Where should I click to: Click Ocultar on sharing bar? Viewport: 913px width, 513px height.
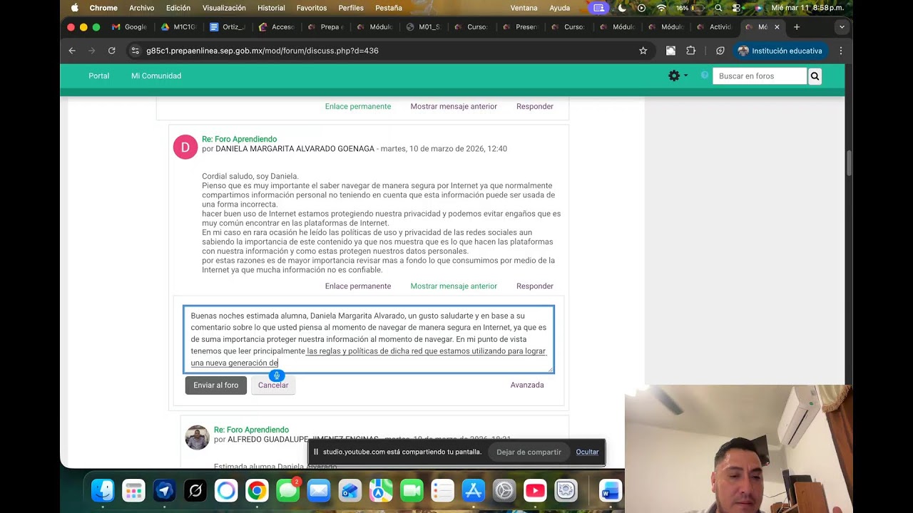point(587,452)
